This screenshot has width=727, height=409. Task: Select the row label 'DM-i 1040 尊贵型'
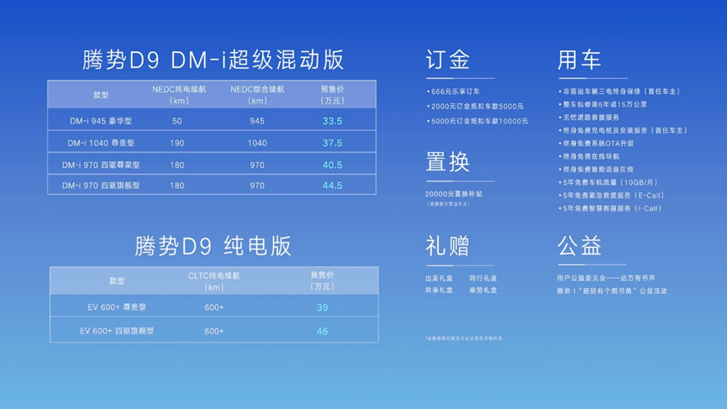101,143
